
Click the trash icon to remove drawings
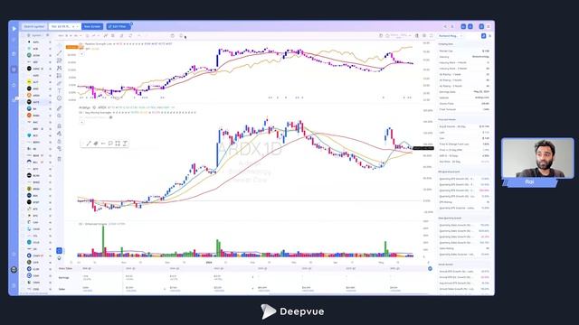pos(60,159)
